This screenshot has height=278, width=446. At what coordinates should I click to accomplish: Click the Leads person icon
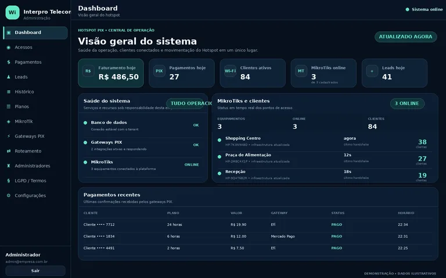[9, 77]
